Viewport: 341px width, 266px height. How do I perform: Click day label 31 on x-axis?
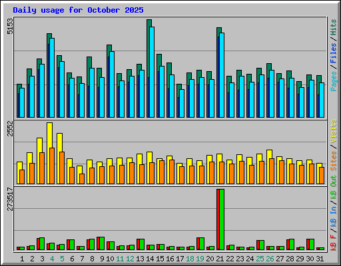pyautogui.click(x=320, y=259)
